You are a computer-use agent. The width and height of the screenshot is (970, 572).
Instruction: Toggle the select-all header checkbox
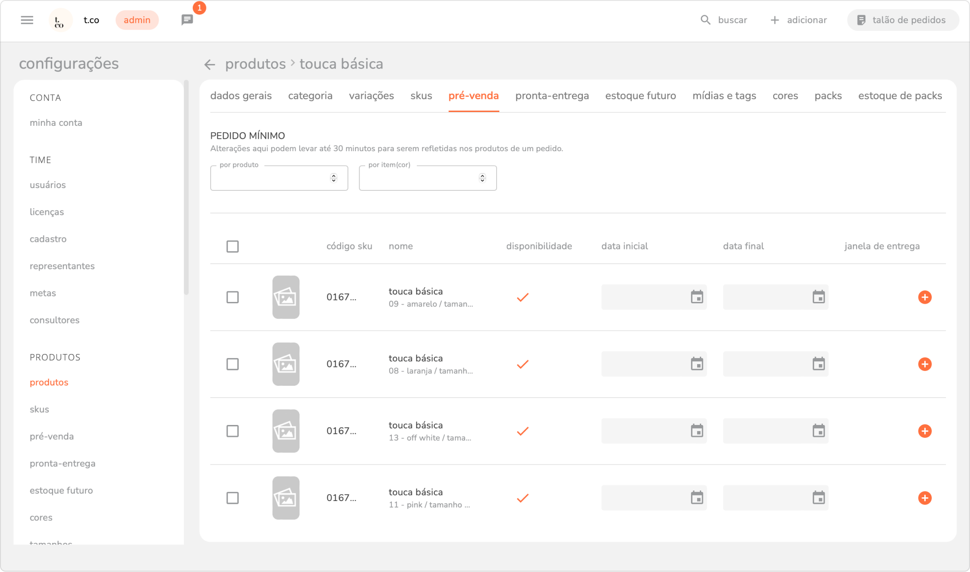coord(232,247)
